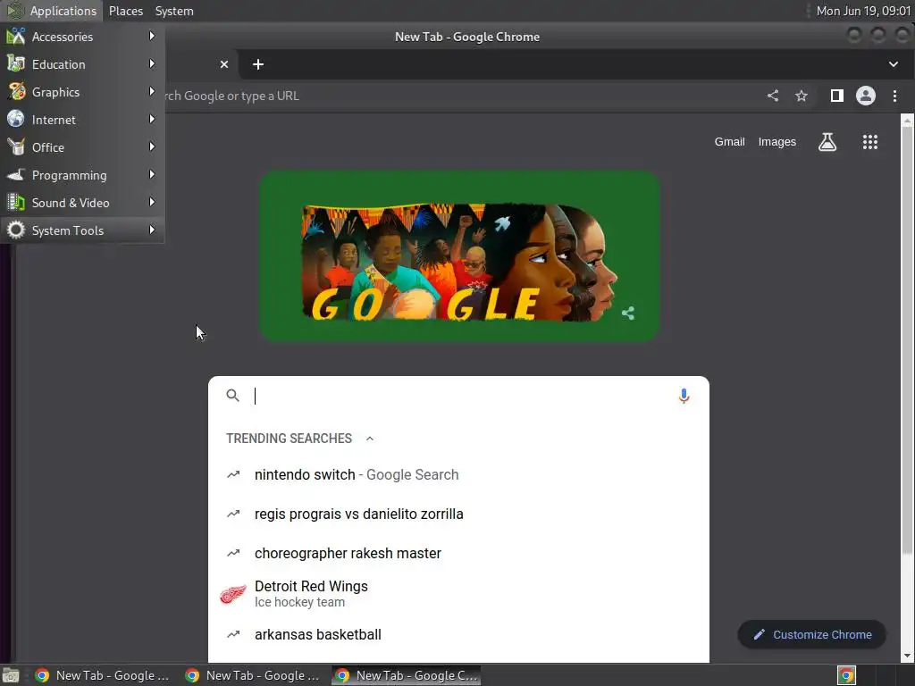Open the Graphics submenu
The height and width of the screenshot is (686, 915).
82,92
